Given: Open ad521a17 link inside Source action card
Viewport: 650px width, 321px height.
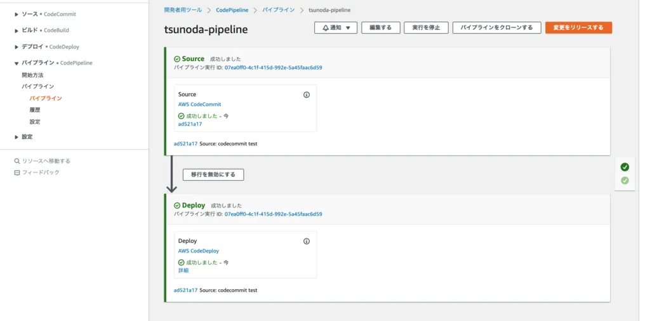Looking at the screenshot, I should [x=190, y=124].
